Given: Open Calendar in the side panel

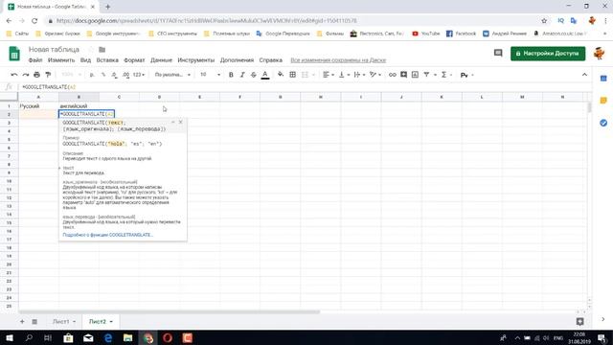Looking at the screenshot, I should (603, 79).
